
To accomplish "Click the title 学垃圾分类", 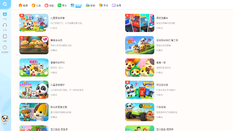I will coord(162,85).
